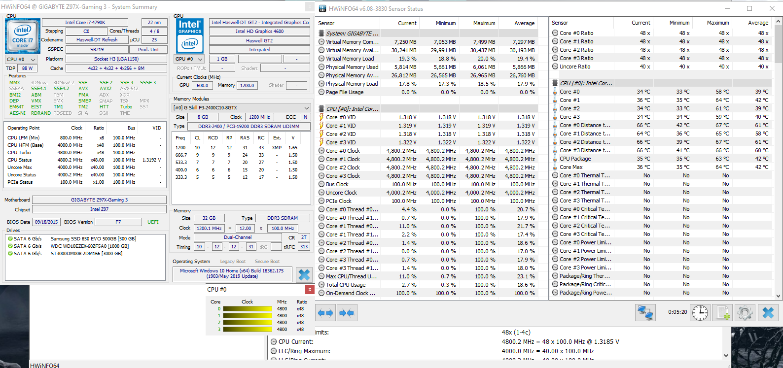This screenshot has width=783, height=368.
Task: Click the DDR3-2400 memory type field
Action: point(249,126)
